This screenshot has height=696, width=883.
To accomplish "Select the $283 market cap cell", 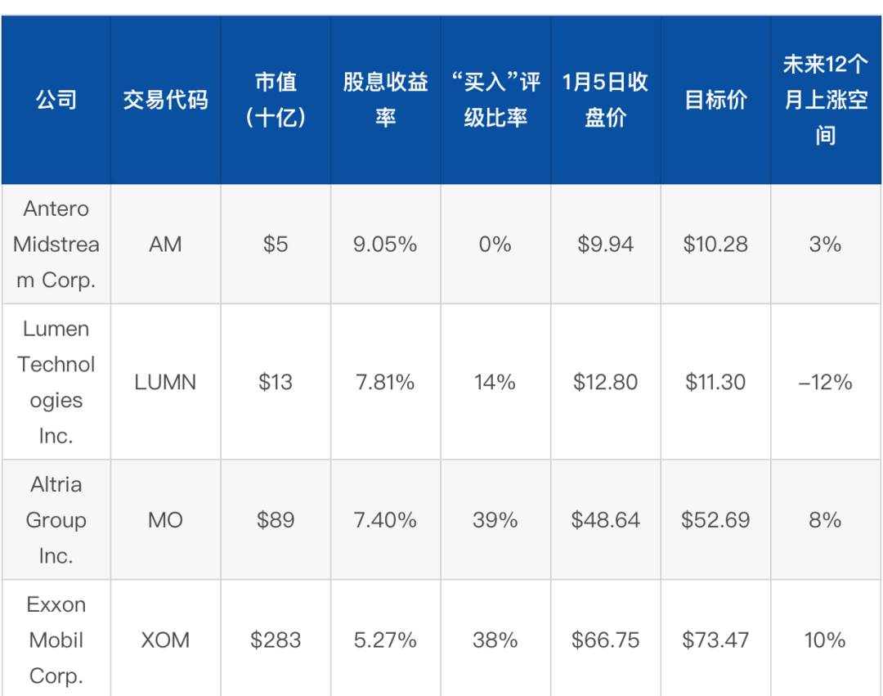I will coord(276,640).
